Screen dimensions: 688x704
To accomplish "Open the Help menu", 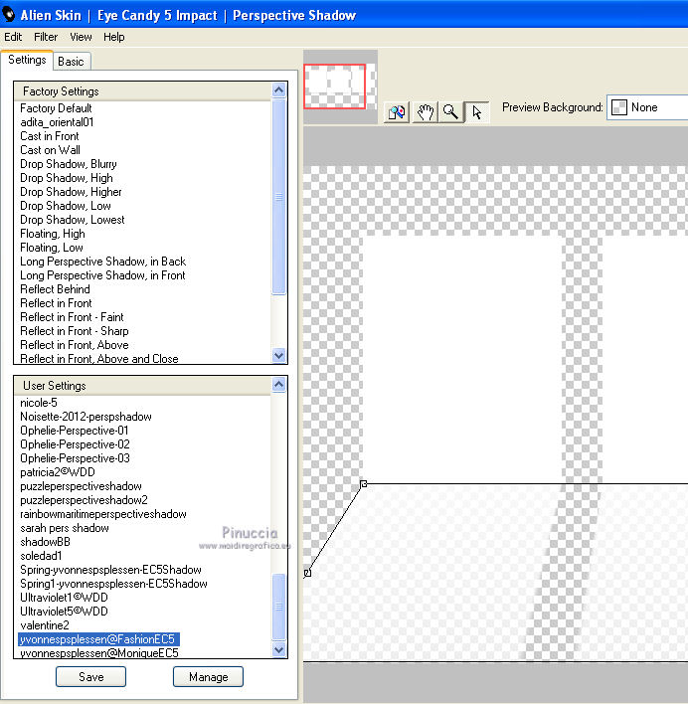I will click(x=114, y=37).
